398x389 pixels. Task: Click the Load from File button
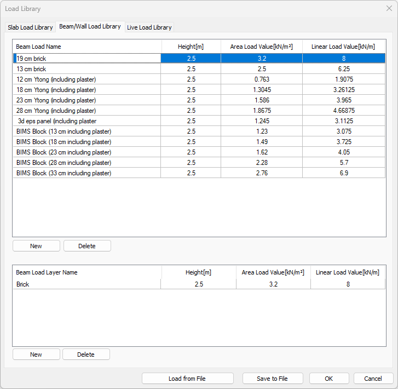point(187,379)
